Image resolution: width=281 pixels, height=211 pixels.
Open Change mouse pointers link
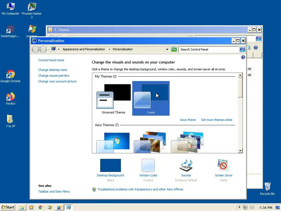[54, 76]
